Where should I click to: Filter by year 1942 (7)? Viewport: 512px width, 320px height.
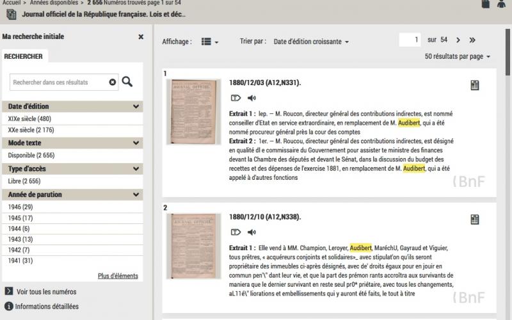(19, 250)
